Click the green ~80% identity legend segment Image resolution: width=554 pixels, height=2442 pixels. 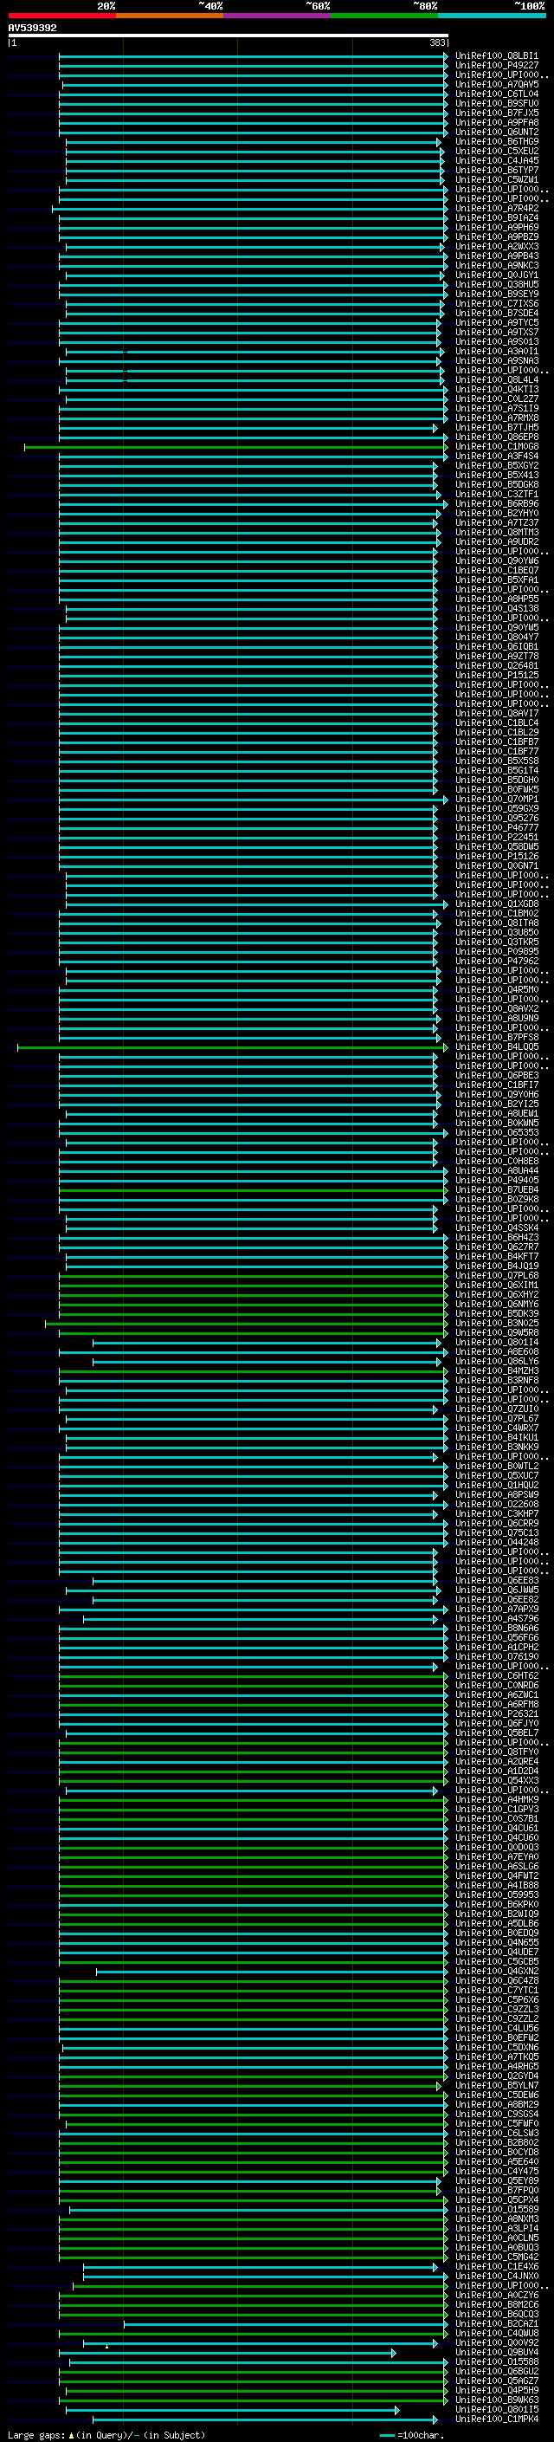384,16
